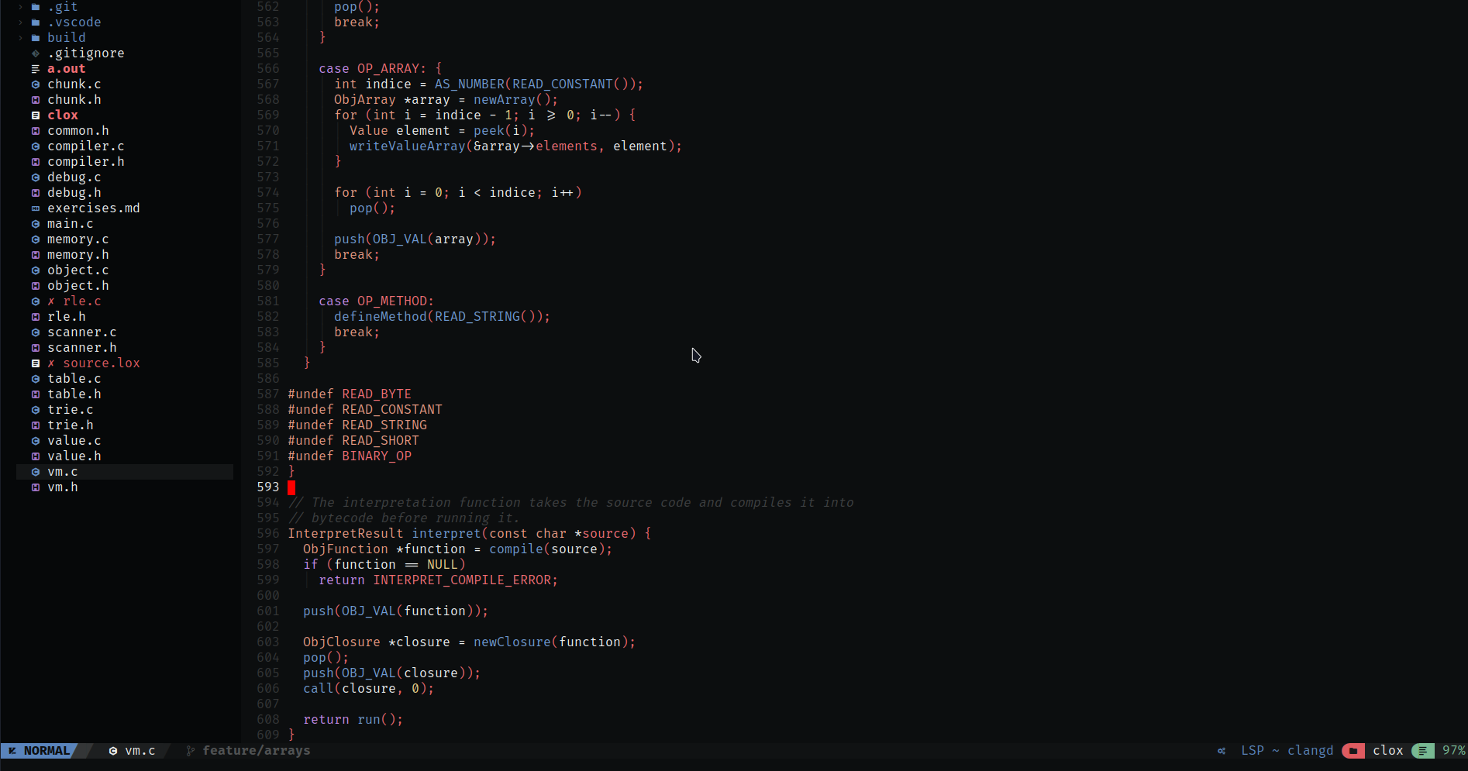Viewport: 1468px width, 771px height.
Task: Open source.lox from the file explorer
Action: [x=101, y=363]
